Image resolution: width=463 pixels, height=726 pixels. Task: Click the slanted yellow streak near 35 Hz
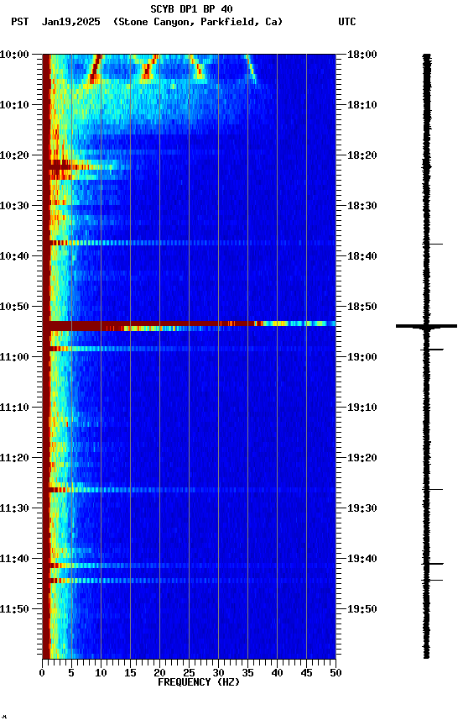(252, 69)
